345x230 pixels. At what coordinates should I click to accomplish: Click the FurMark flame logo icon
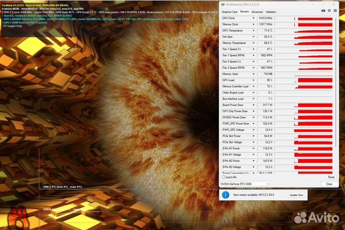point(18,218)
